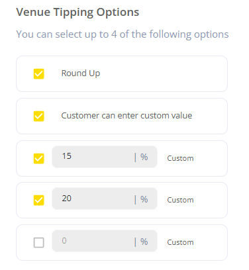Toggle Customer can enter custom value checkbox
The width and height of the screenshot is (249, 270).
pos(39,116)
